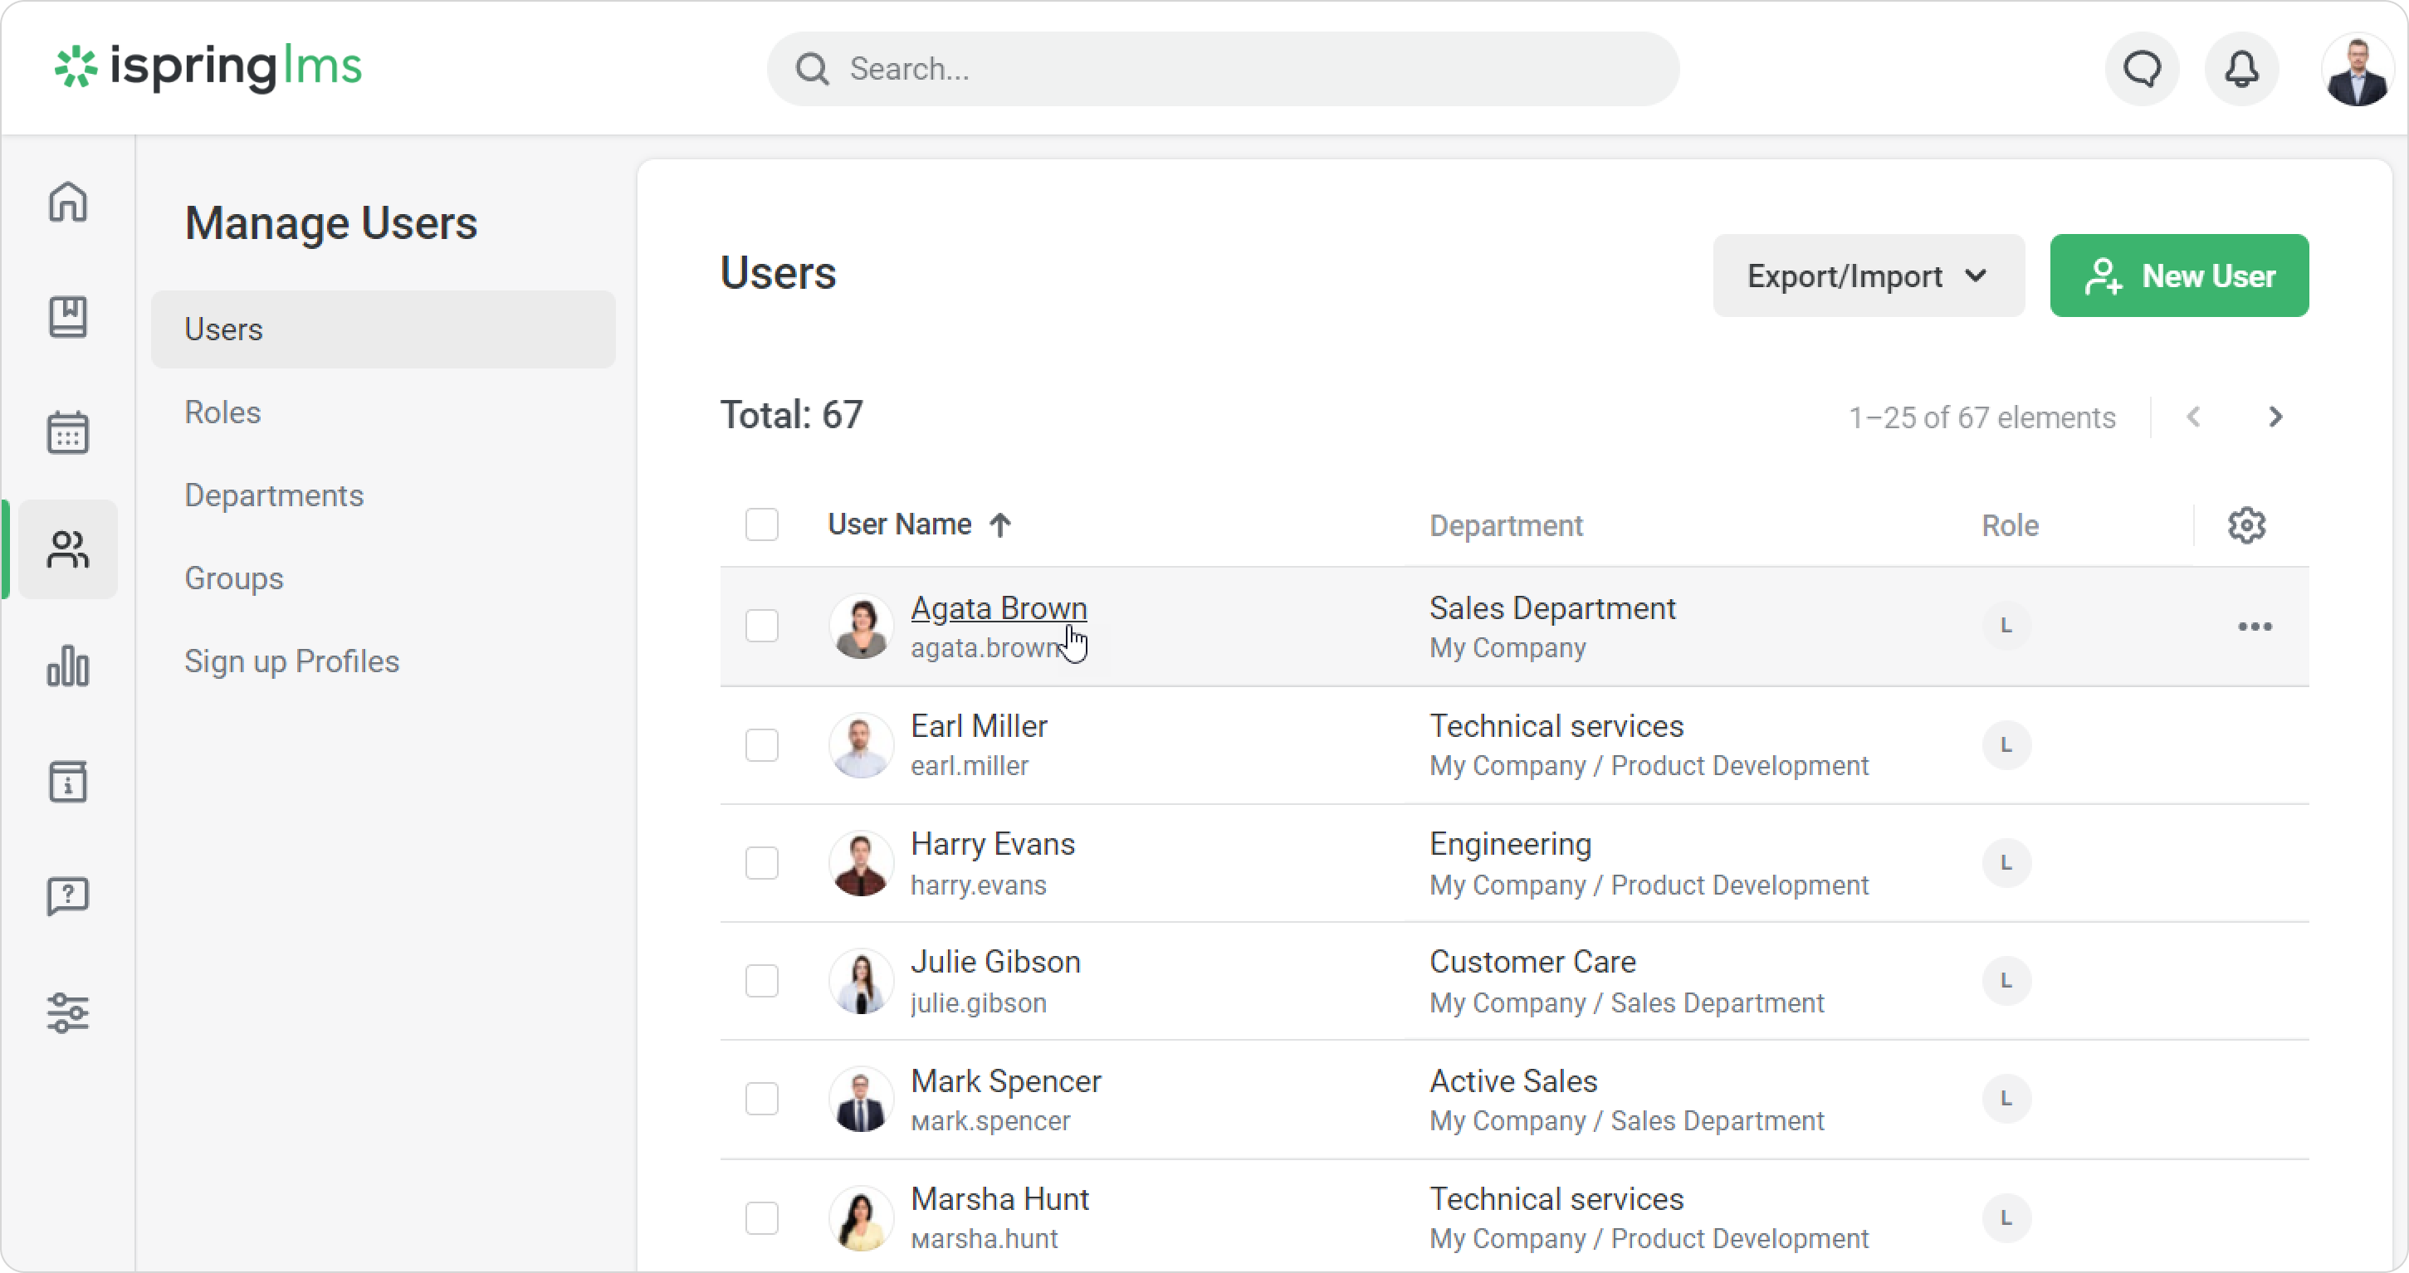The width and height of the screenshot is (2409, 1273).
Task: Open the help question bubble sidebar icon
Action: coord(67,896)
